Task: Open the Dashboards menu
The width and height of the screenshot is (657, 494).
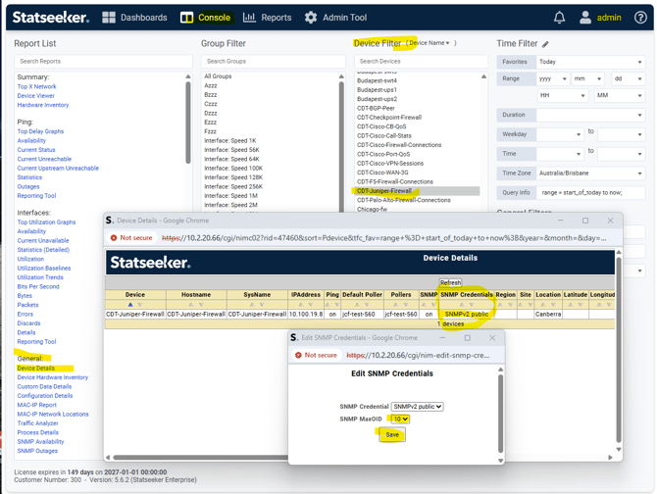Action: pos(144,18)
